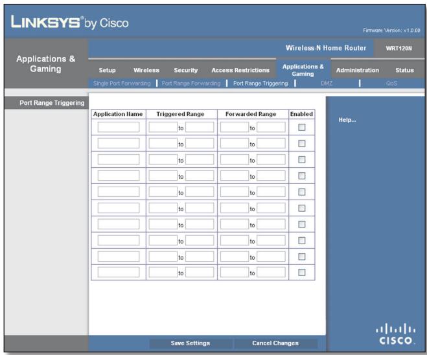Click the first row's Application Name field
This screenshot has height=355, width=427.
tap(119, 127)
